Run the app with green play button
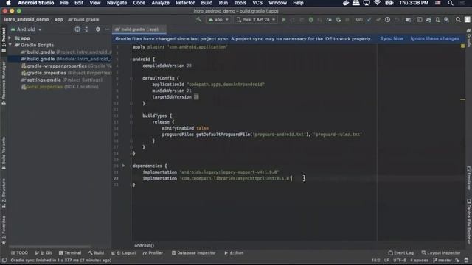 283,20
